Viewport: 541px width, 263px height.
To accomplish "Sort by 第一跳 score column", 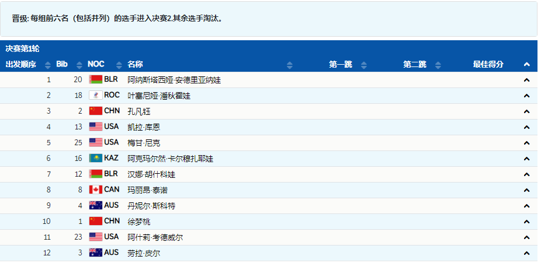I will coord(341,64).
